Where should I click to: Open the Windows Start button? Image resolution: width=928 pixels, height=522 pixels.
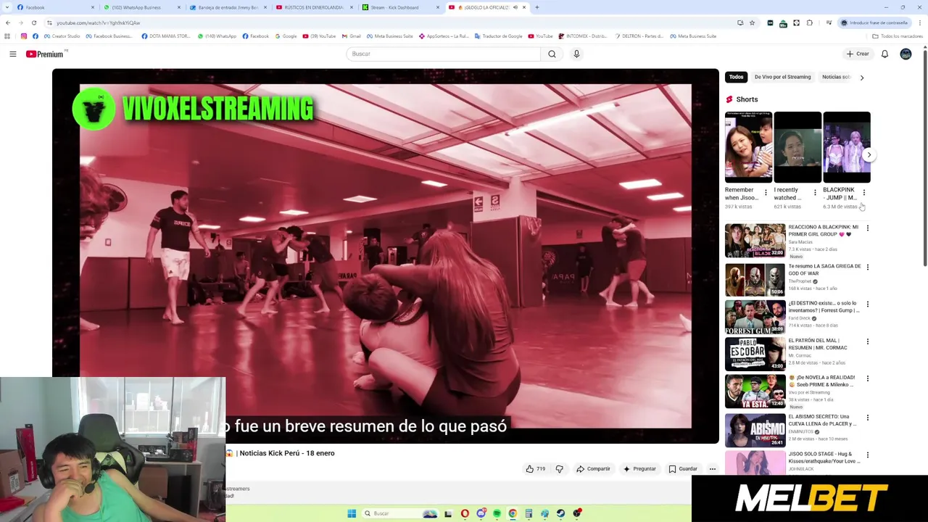pyautogui.click(x=352, y=513)
